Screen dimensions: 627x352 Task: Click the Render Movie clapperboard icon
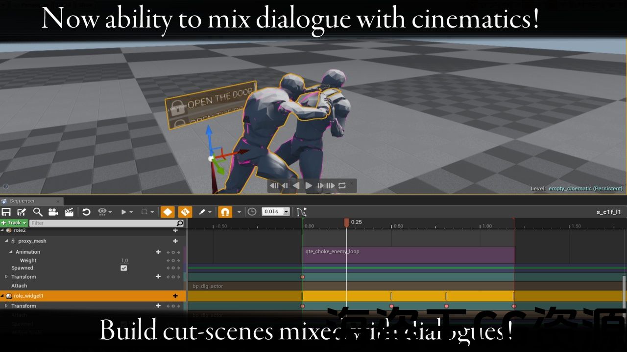coord(69,212)
